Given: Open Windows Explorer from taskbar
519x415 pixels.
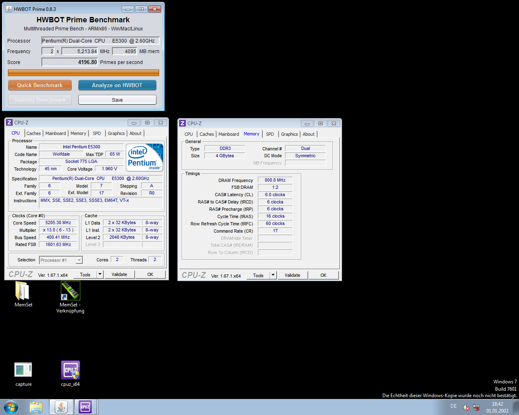Looking at the screenshot, I should (36, 407).
